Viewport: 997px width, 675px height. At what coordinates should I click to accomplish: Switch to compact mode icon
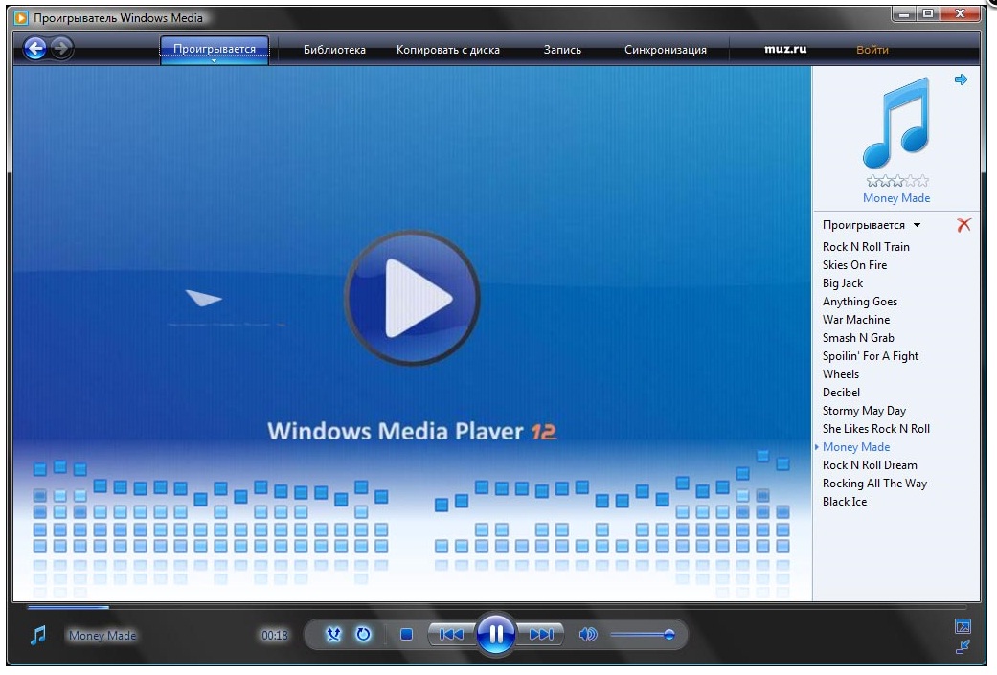coord(963,647)
